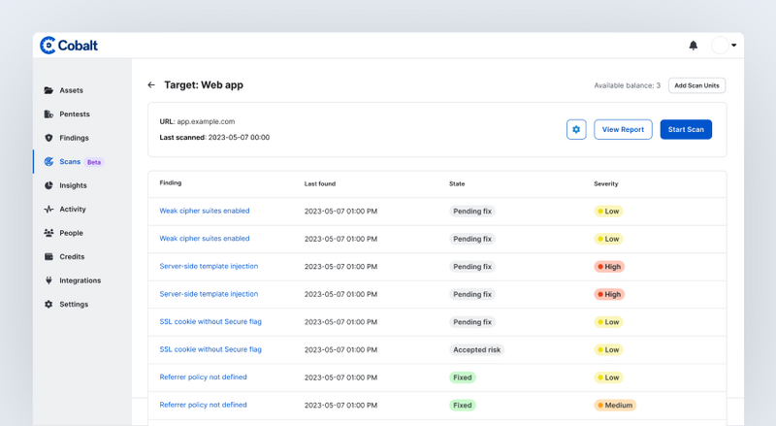
Task: Click the Scans radar icon
Action: tap(48, 161)
